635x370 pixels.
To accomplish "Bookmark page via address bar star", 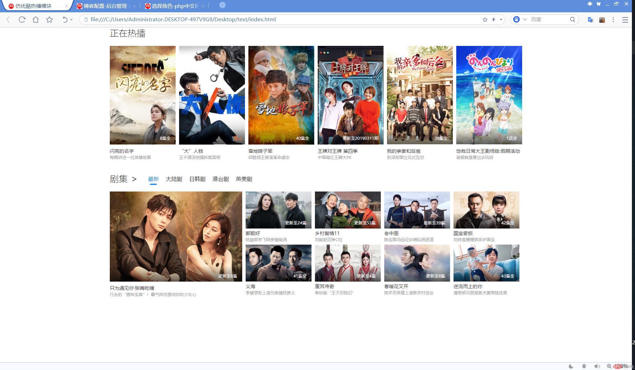I will coord(485,20).
